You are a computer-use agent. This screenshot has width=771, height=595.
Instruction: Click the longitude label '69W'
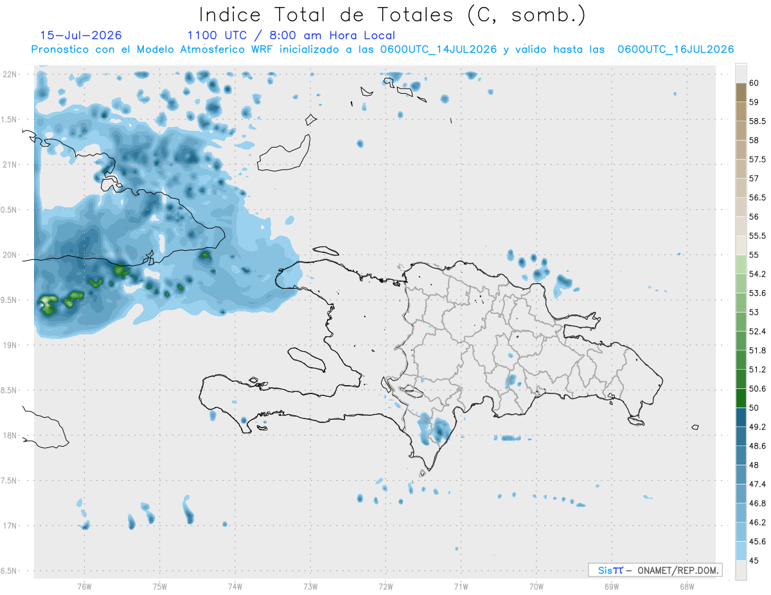coord(611,587)
